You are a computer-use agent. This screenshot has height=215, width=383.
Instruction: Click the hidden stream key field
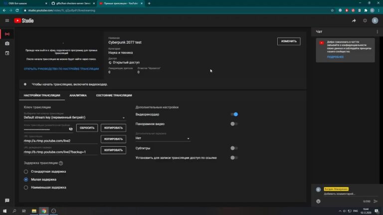point(45,129)
